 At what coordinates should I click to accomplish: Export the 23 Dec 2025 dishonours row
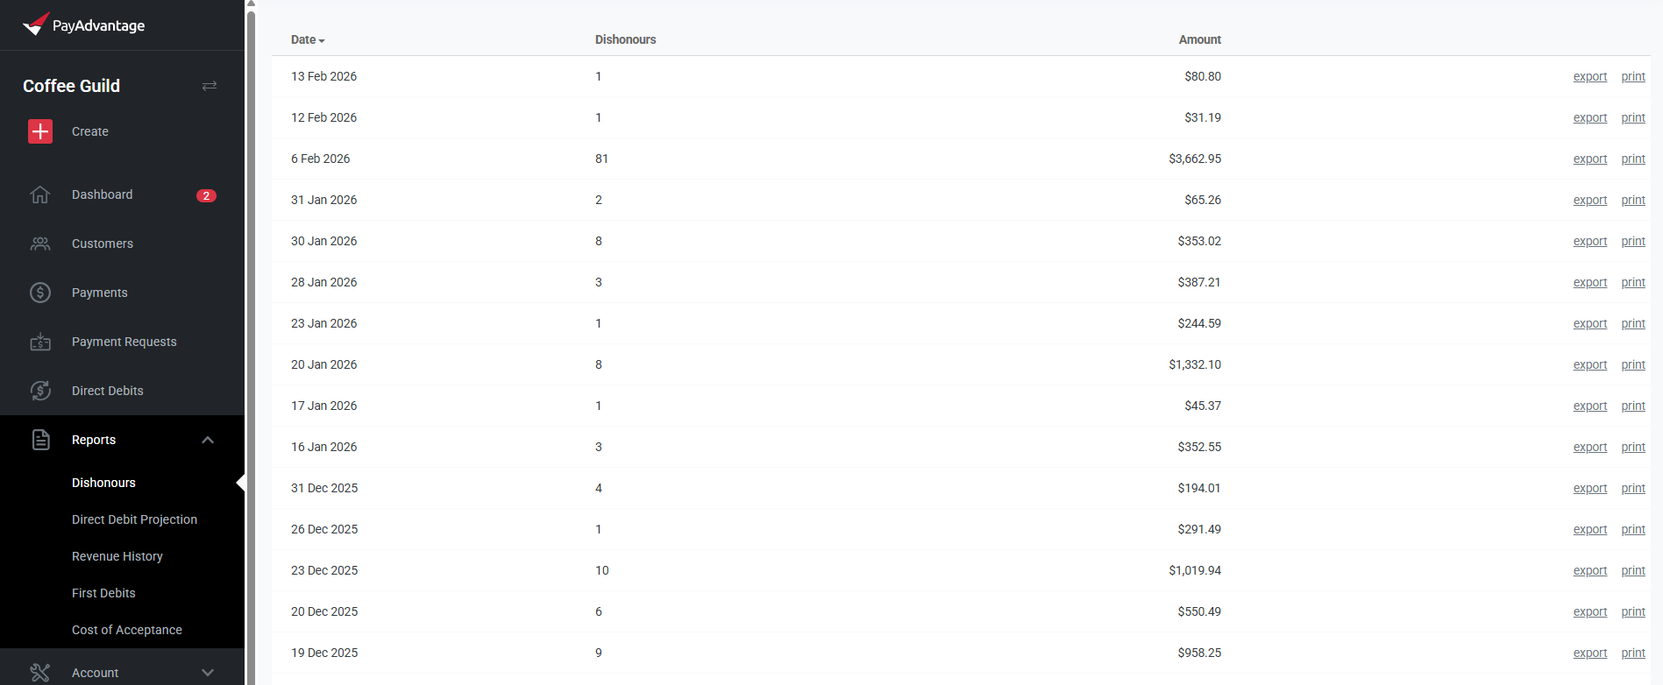click(1589, 570)
